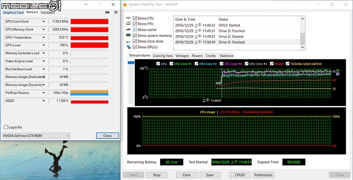Switch to the Cooling Fans tab
This screenshot has height=180, width=353.
point(163,55)
